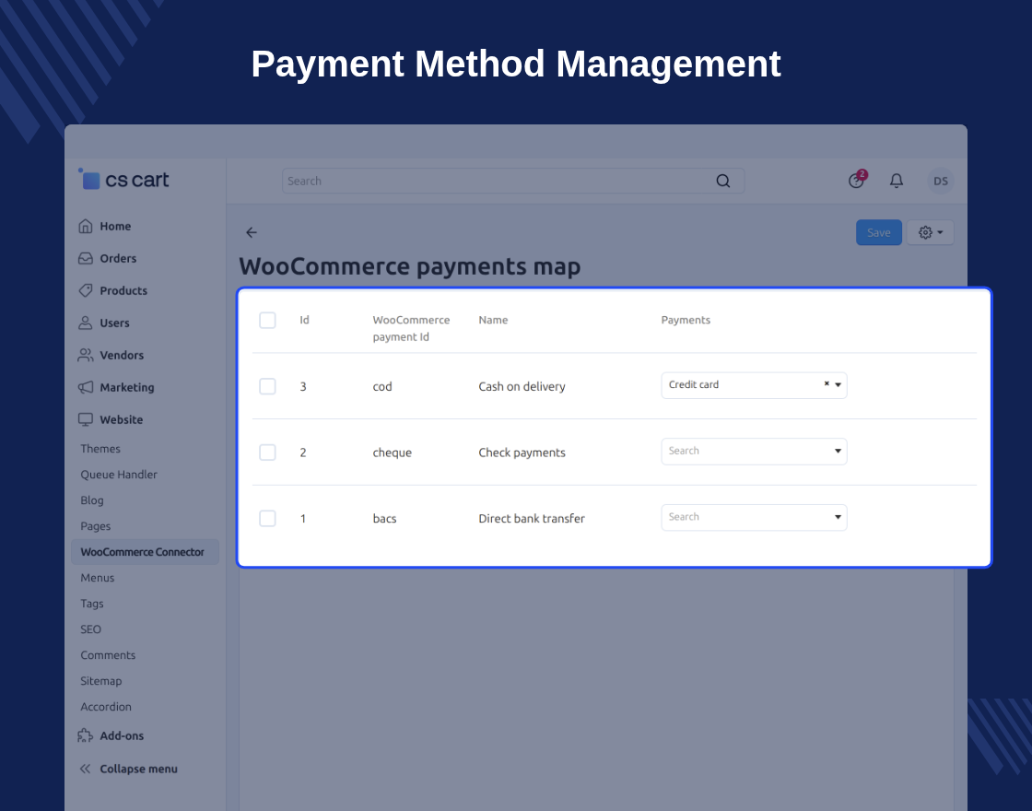Go to SEO page
The width and height of the screenshot is (1032, 811).
pos(91,629)
